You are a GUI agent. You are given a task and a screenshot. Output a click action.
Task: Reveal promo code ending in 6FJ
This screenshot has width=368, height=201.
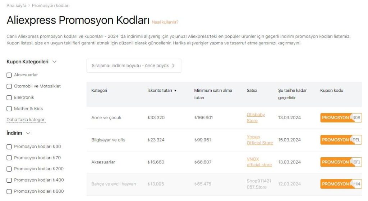tap(341, 162)
